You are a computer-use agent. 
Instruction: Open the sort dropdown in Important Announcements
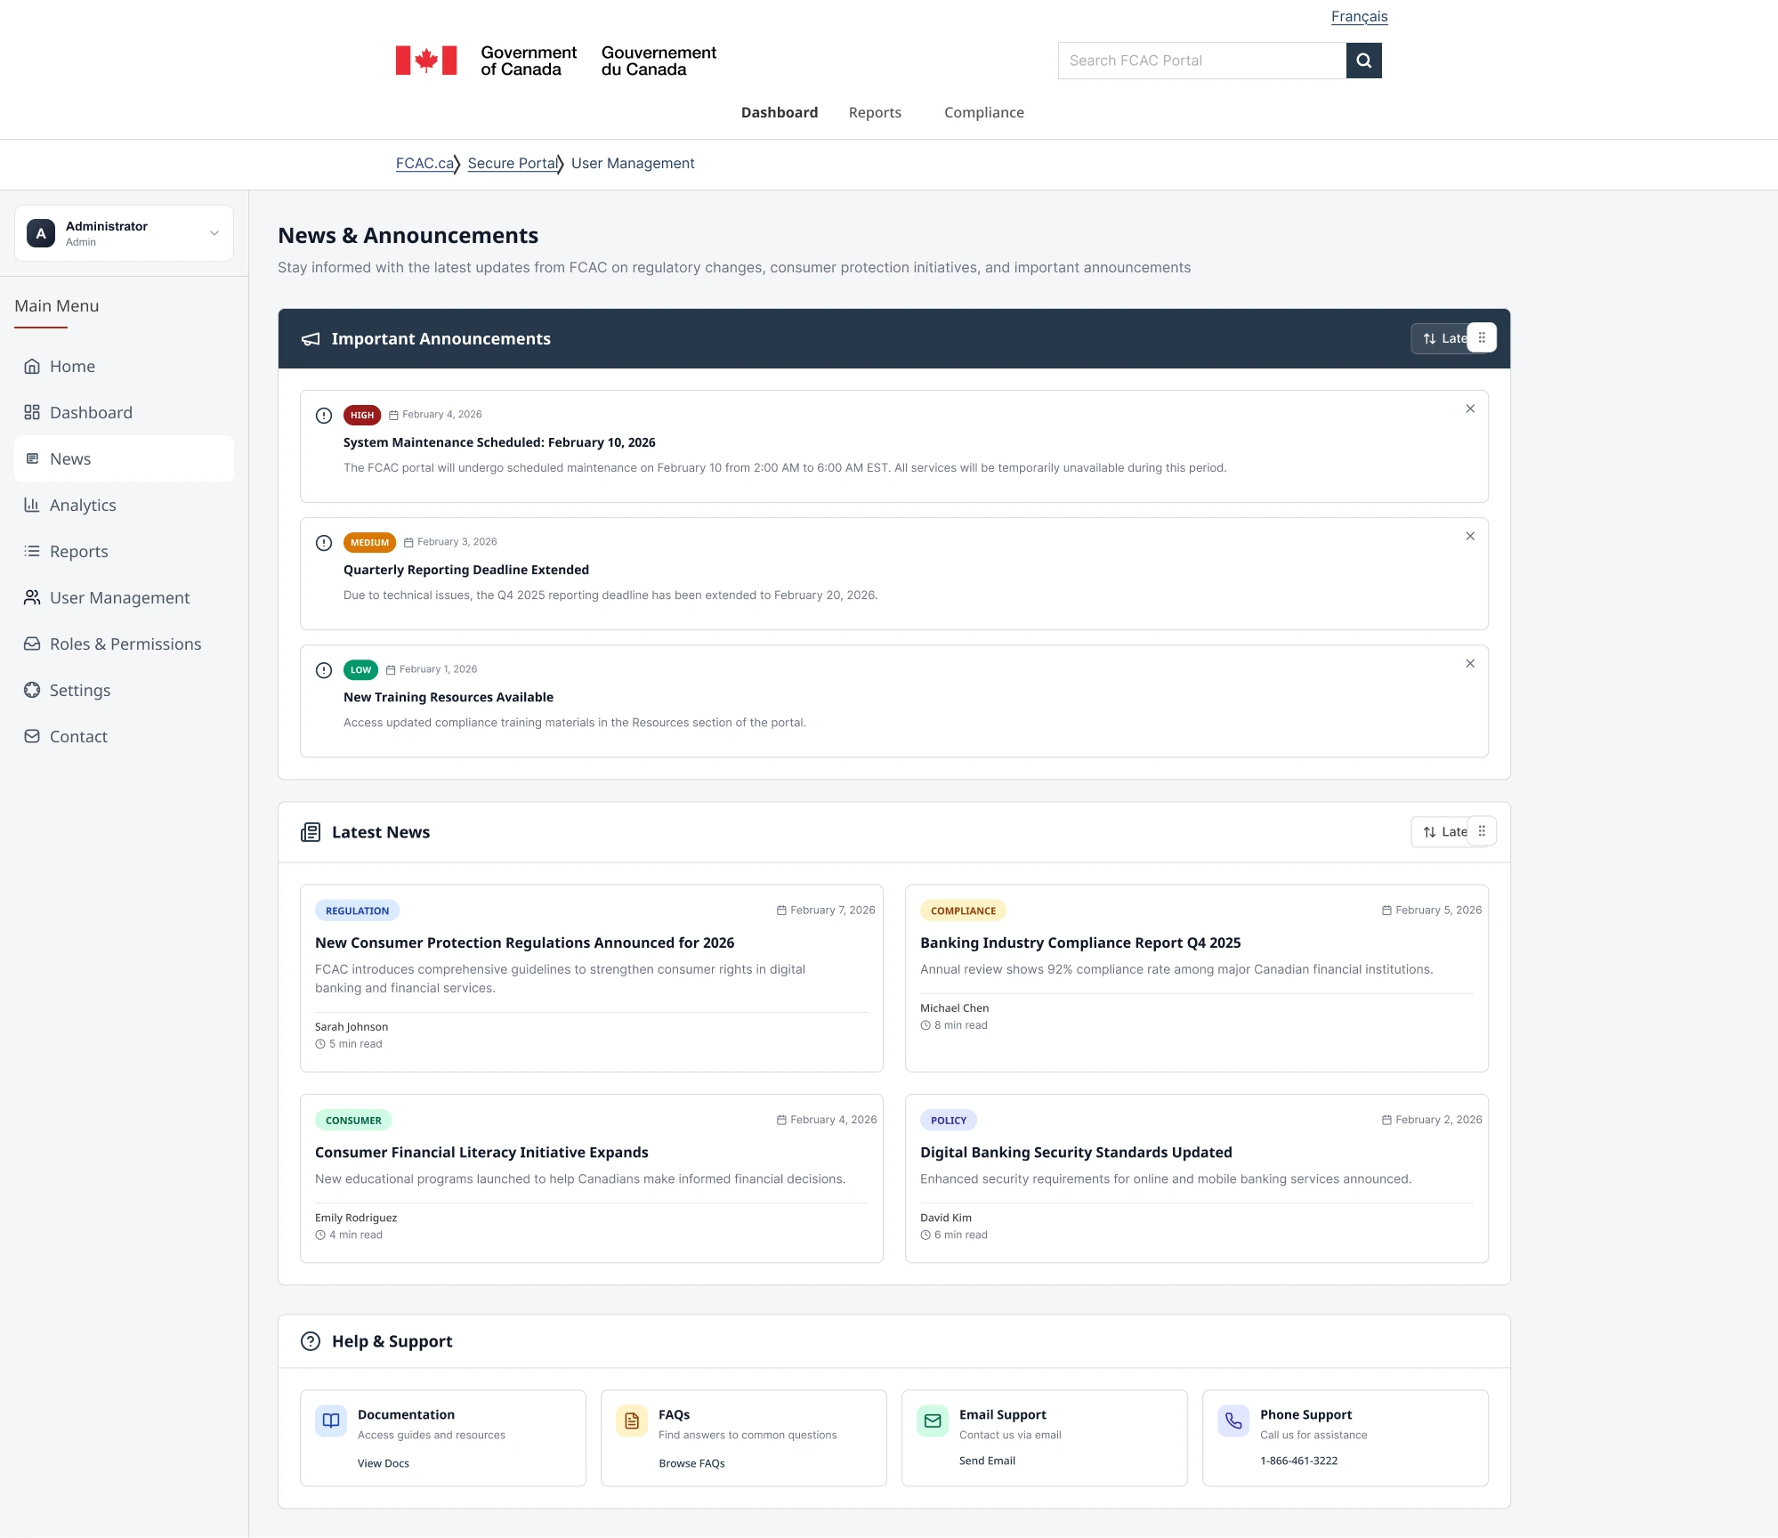pyautogui.click(x=1442, y=338)
